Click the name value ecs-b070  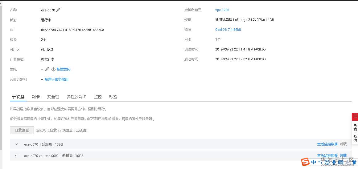[48, 10]
